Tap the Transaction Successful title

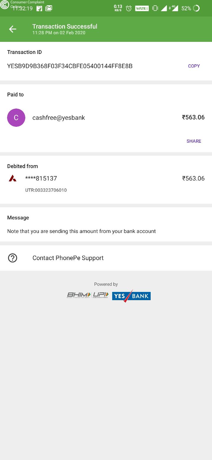click(65, 27)
